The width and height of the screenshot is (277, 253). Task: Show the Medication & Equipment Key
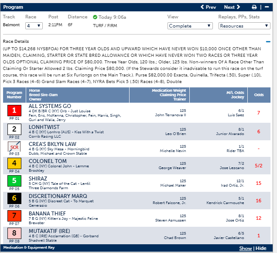pyautogui.click(x=245, y=248)
